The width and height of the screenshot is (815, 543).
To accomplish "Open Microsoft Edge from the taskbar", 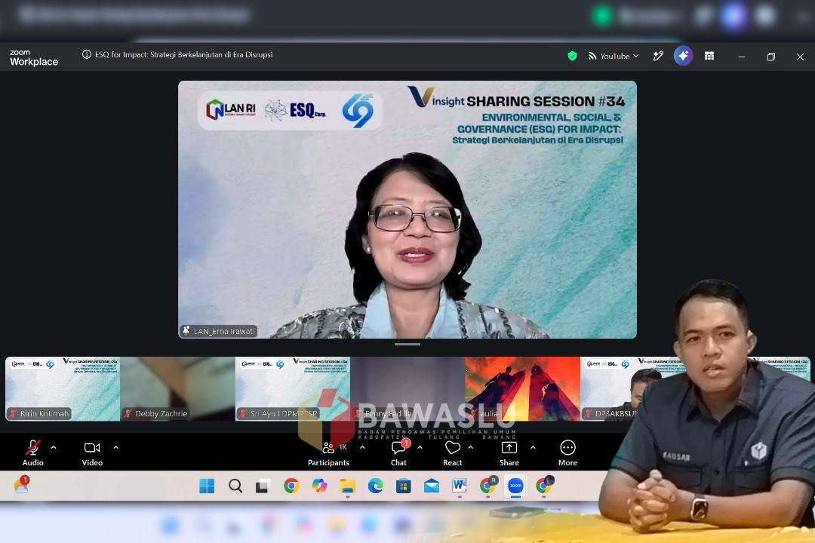I will tap(375, 486).
